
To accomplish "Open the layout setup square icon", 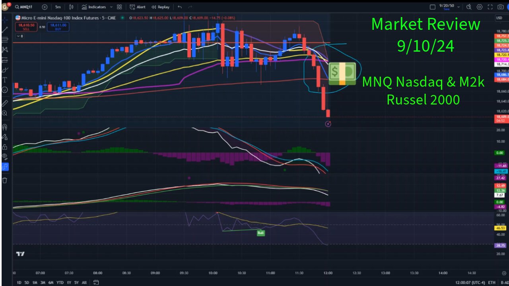I will [433, 7].
